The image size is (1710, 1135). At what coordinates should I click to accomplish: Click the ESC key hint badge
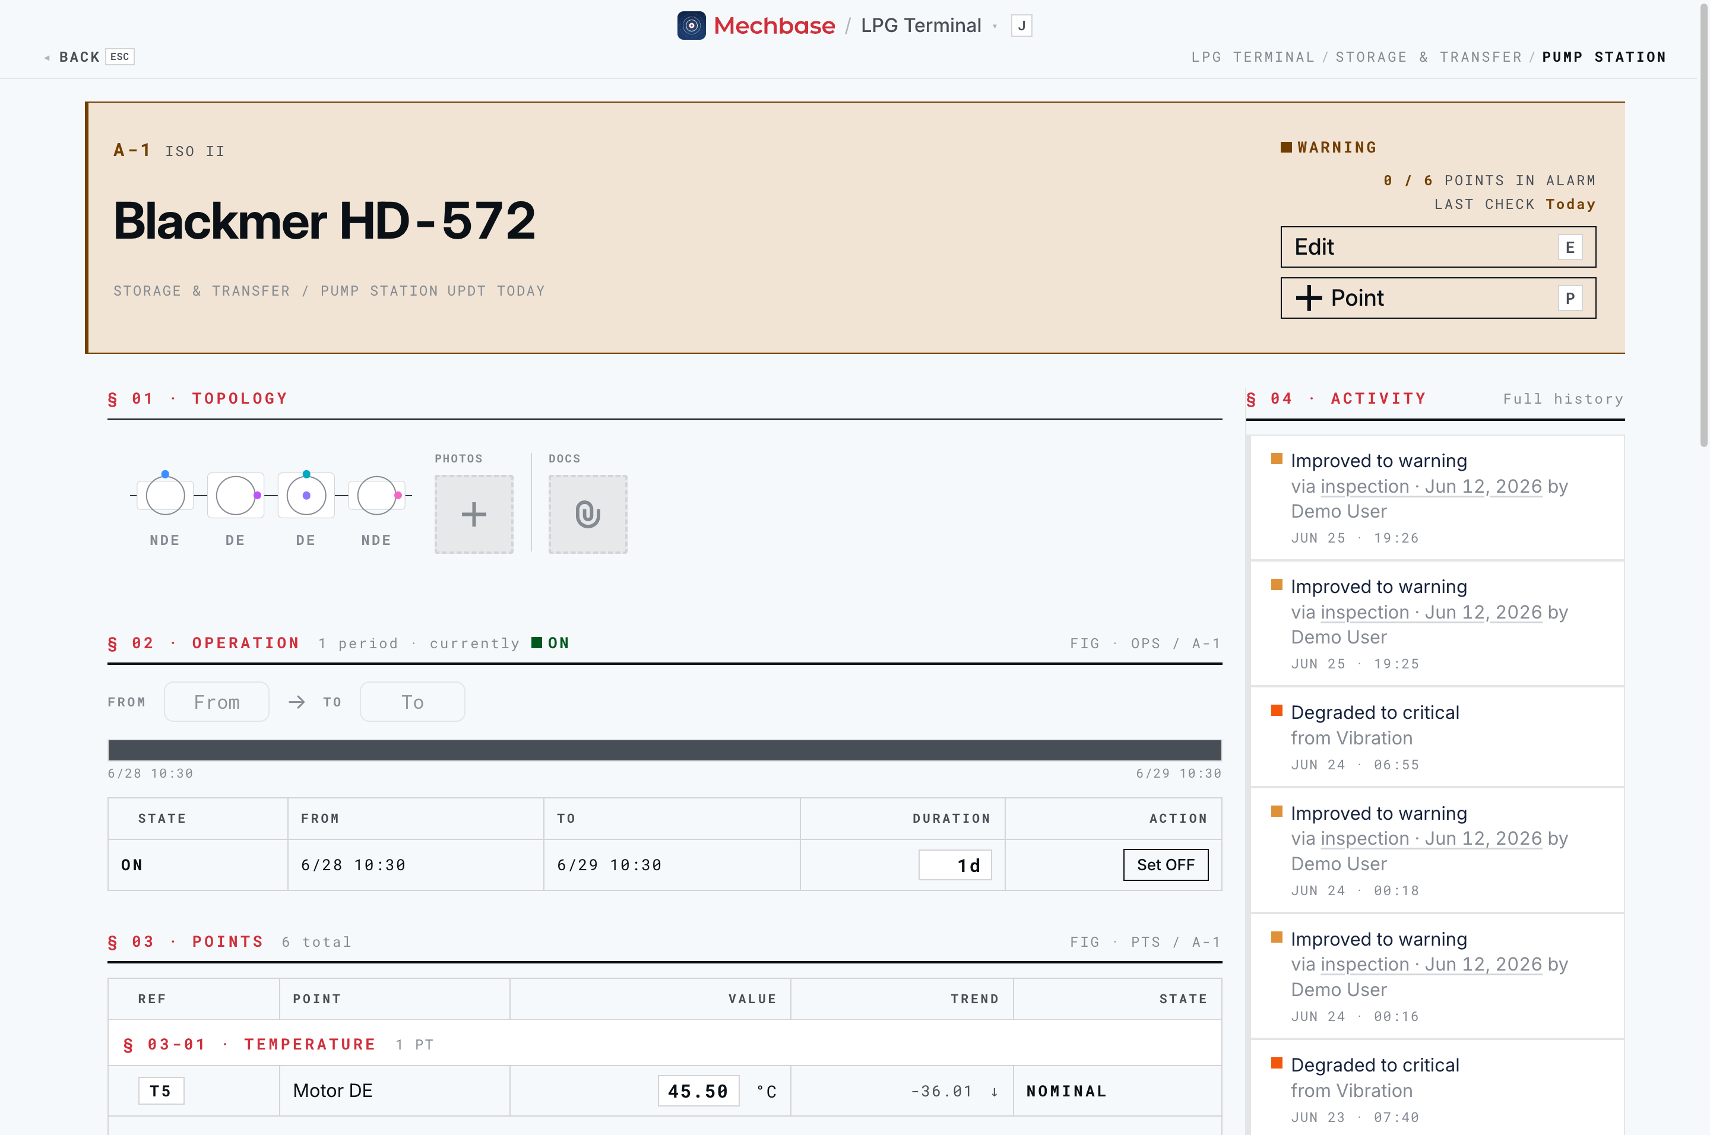tap(120, 56)
